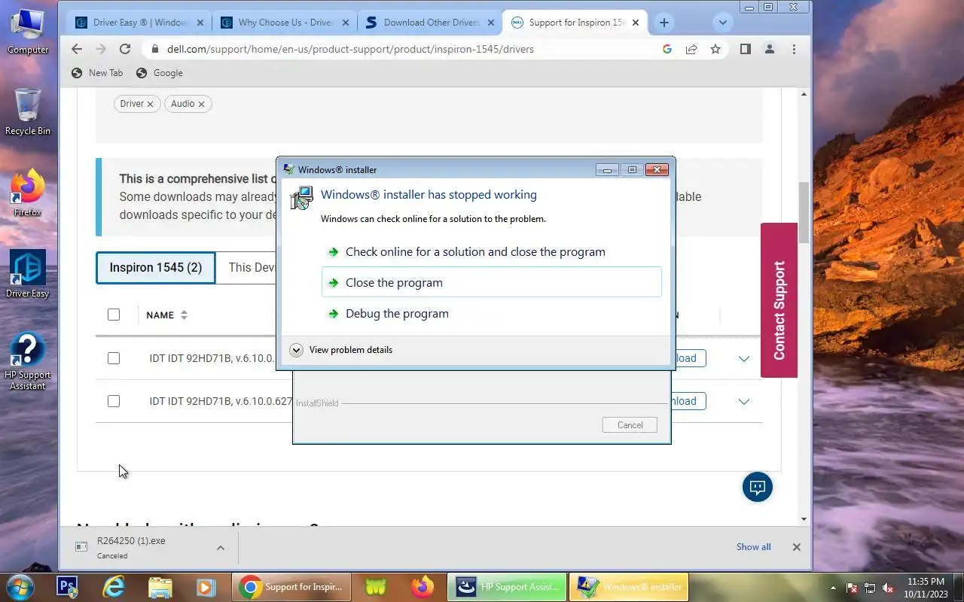Reload the Dell support page
Viewport: 964px width, 602px height.
[125, 49]
